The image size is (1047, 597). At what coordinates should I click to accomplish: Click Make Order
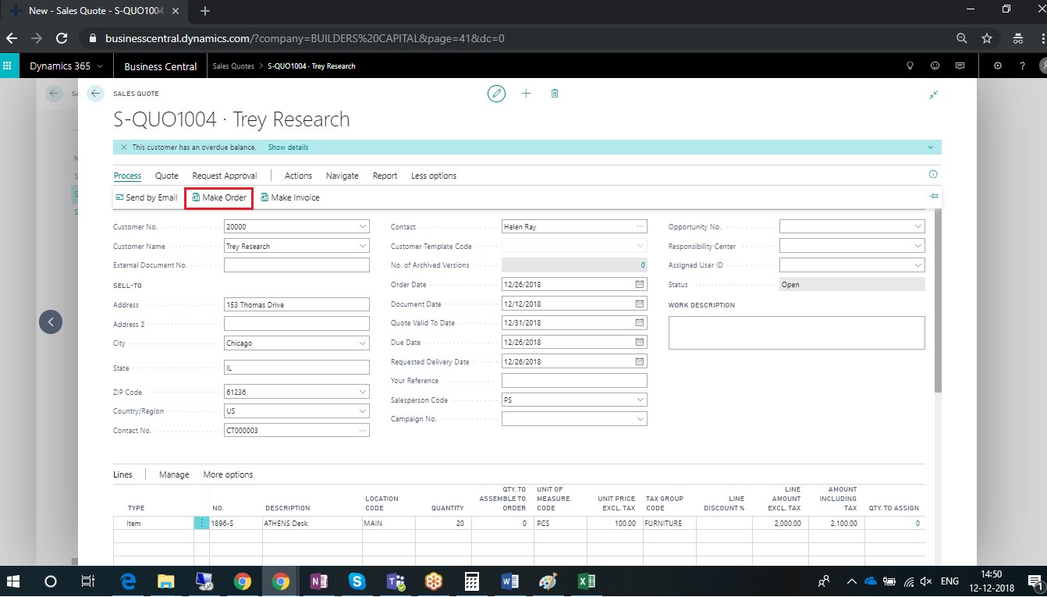(x=218, y=197)
